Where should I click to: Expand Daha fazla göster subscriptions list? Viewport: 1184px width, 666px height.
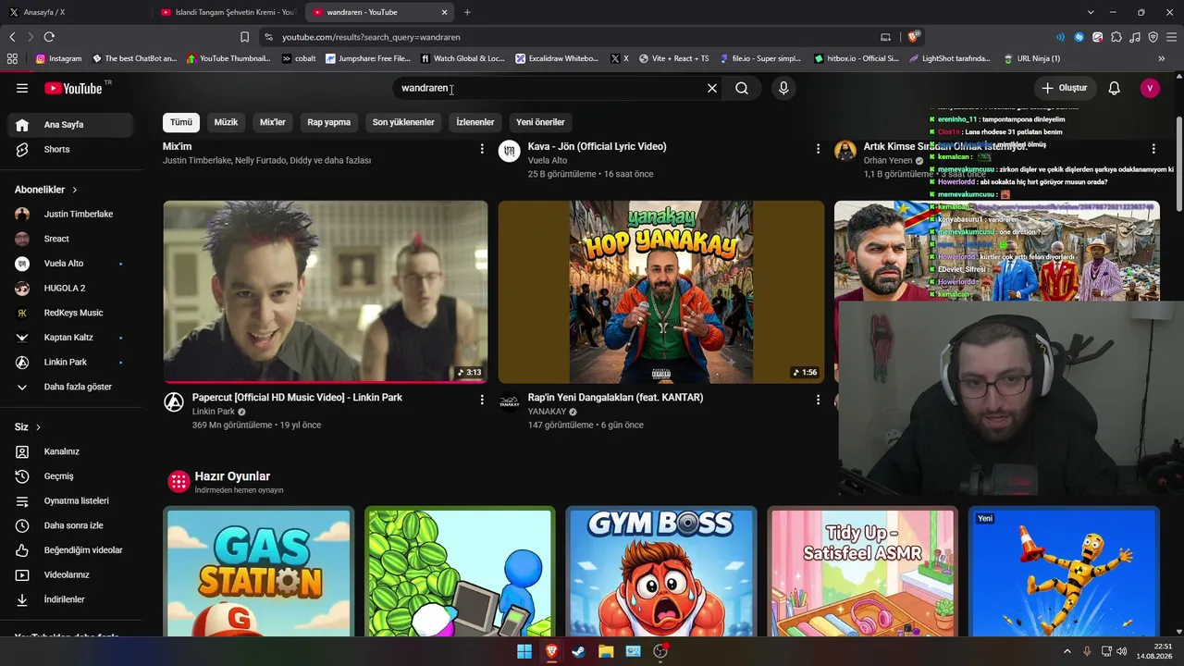(x=71, y=387)
